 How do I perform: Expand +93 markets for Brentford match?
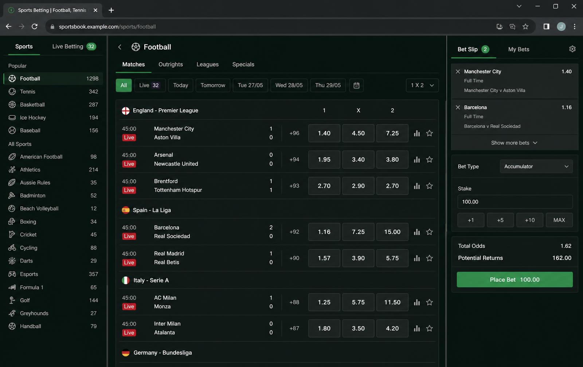[294, 186]
